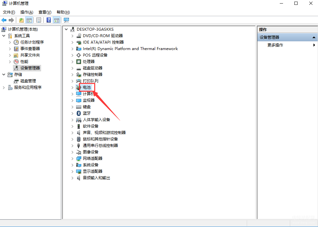Select the 人体学输入设备 category

[96, 120]
